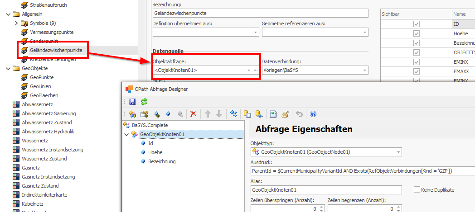This screenshot has height=212, width=475.
Task: Expand the Symbole (9) folder
Action: point(16,23)
